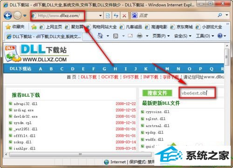The image size is (233, 168).
Task: Select letter G in the nav bar
Action: [104, 69]
